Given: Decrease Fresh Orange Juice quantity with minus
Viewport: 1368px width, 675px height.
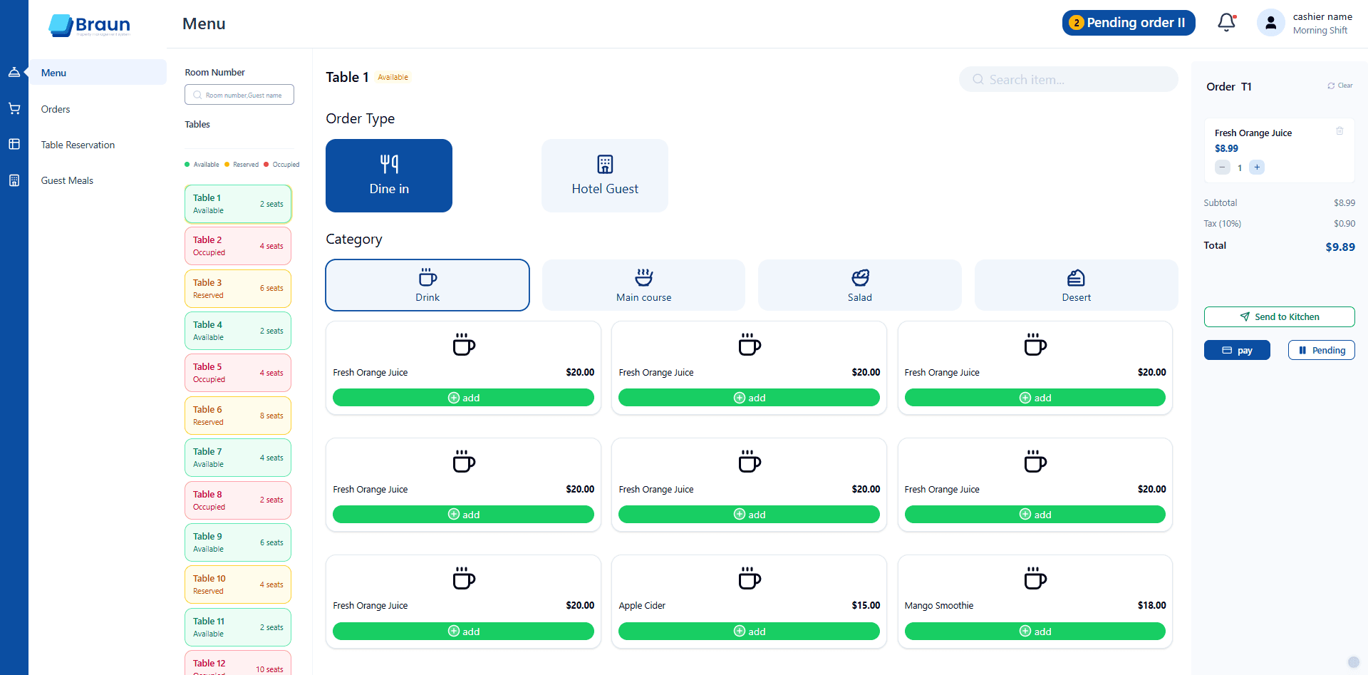Looking at the screenshot, I should (1223, 168).
